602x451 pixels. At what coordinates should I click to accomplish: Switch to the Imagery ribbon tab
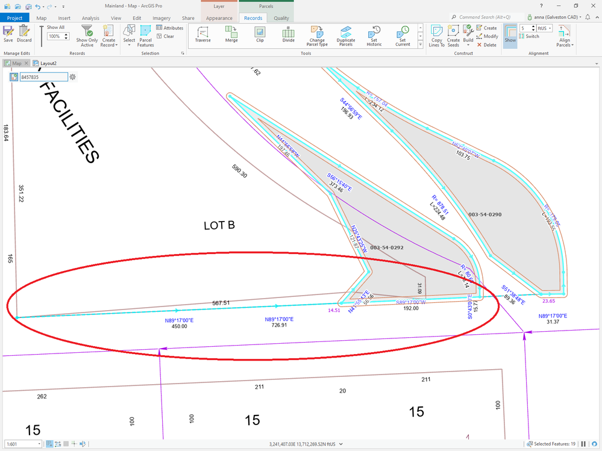[x=161, y=18]
